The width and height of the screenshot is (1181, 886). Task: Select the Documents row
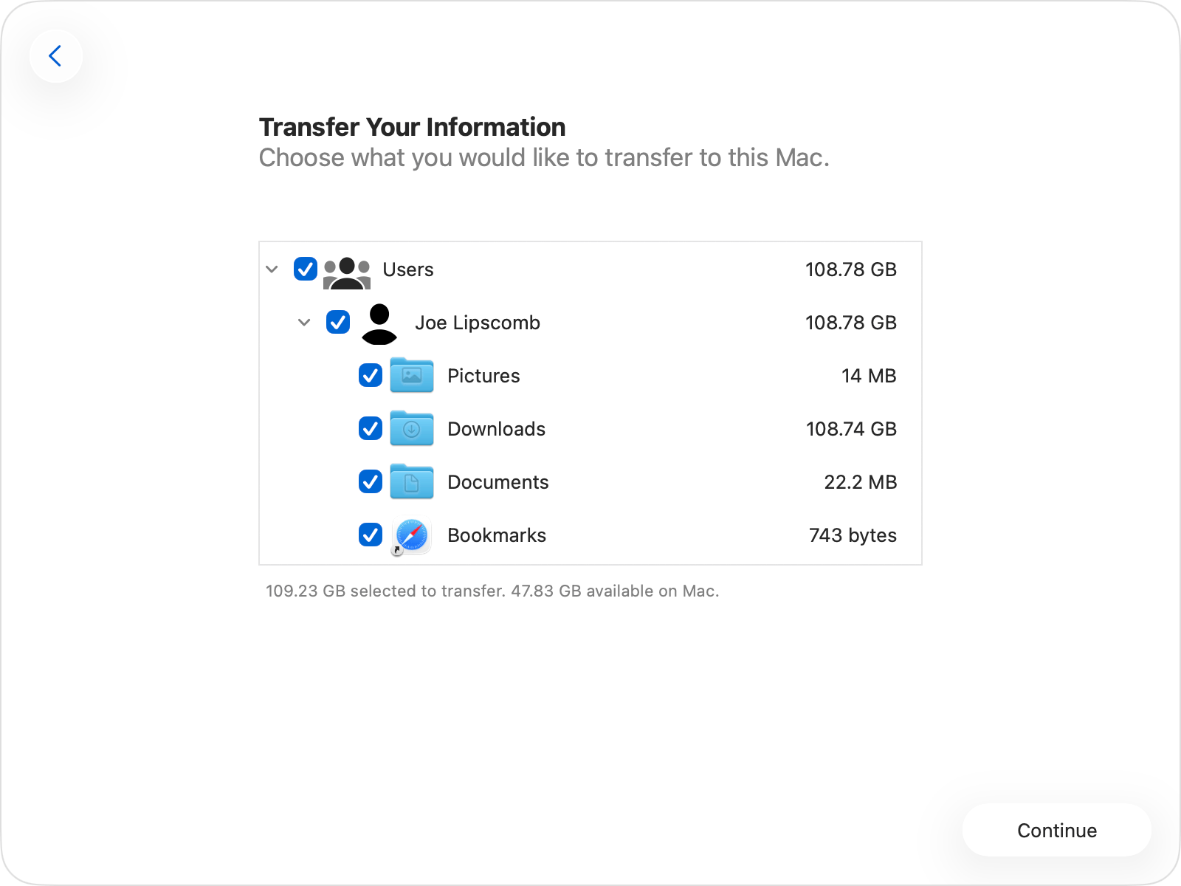(x=497, y=482)
